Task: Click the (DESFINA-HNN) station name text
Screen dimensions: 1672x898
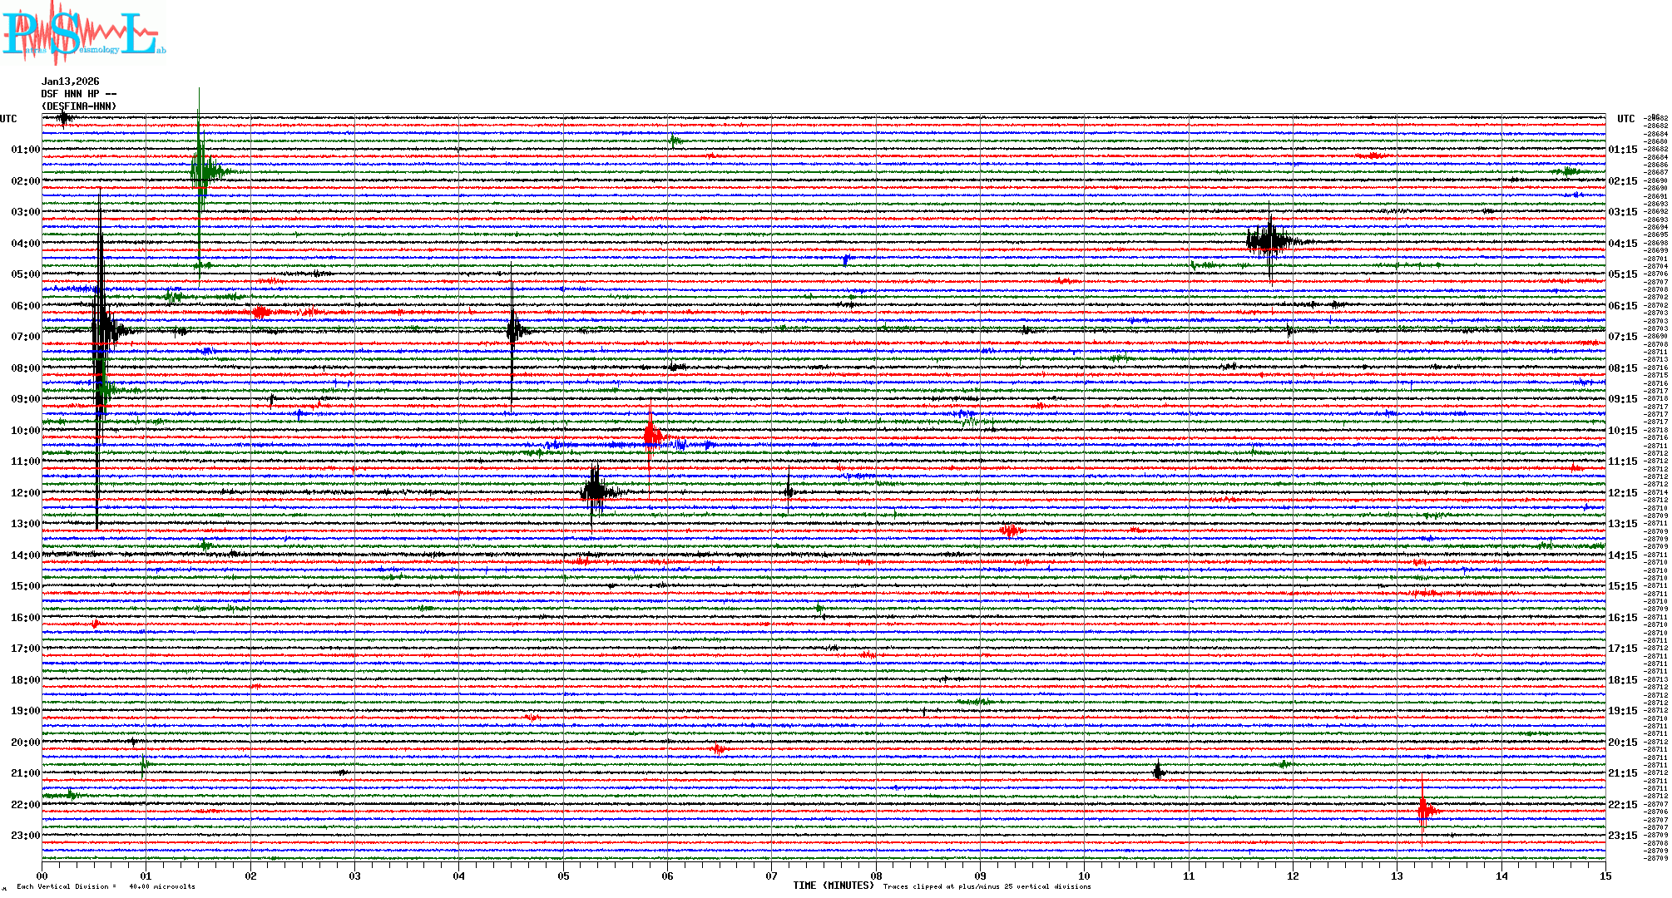Action: [x=79, y=106]
